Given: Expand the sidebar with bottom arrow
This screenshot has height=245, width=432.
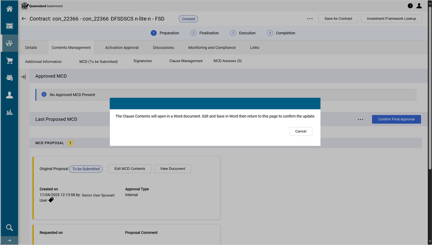Looking at the screenshot, I should 9,241.
